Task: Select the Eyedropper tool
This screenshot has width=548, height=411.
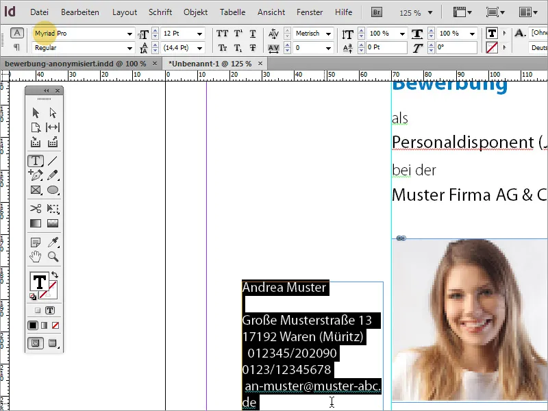Action: click(53, 242)
